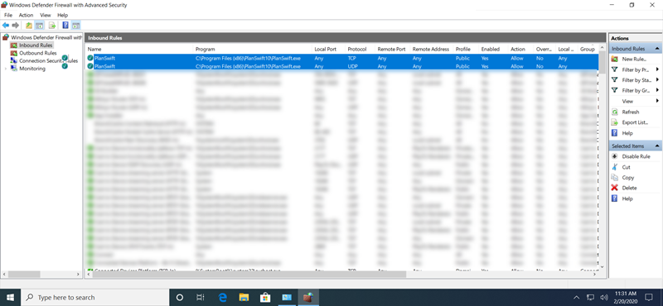This screenshot has width=663, height=306.
Task: Open the File menu
Action: point(8,15)
